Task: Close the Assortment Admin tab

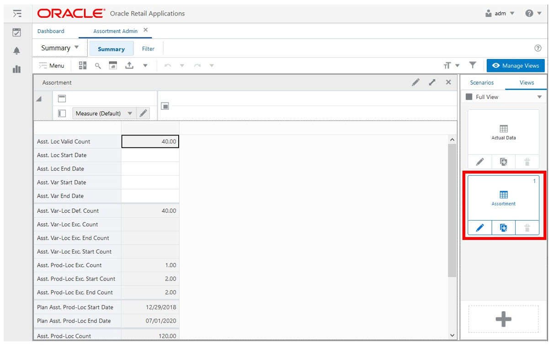Action: (x=146, y=30)
